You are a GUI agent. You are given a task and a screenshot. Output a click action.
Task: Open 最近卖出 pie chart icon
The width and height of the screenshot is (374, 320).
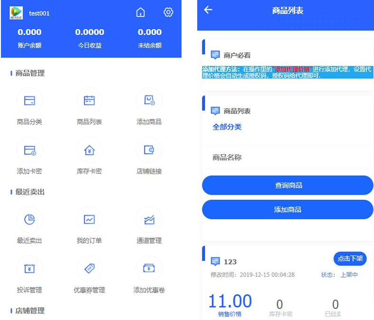coord(29,219)
